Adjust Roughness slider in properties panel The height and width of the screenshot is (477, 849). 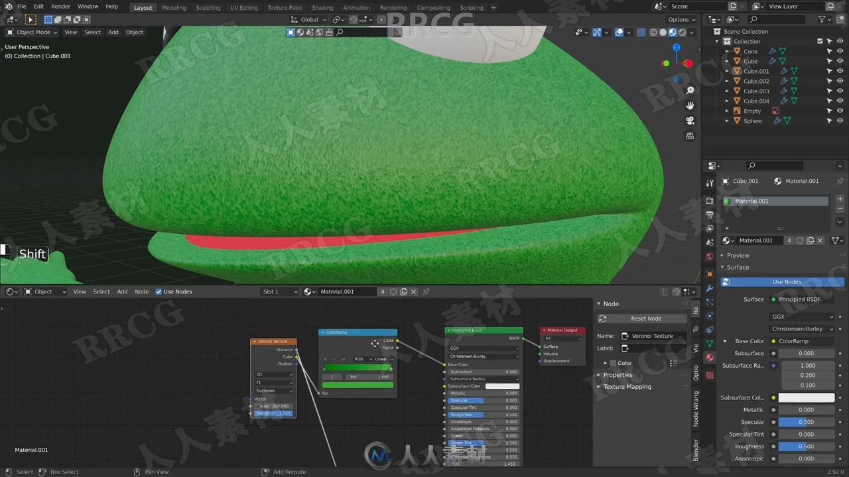coord(807,447)
